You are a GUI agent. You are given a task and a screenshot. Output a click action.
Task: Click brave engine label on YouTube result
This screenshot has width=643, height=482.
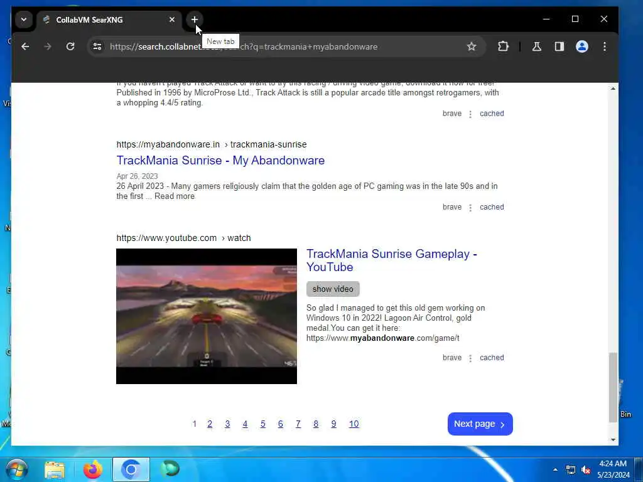click(x=452, y=357)
